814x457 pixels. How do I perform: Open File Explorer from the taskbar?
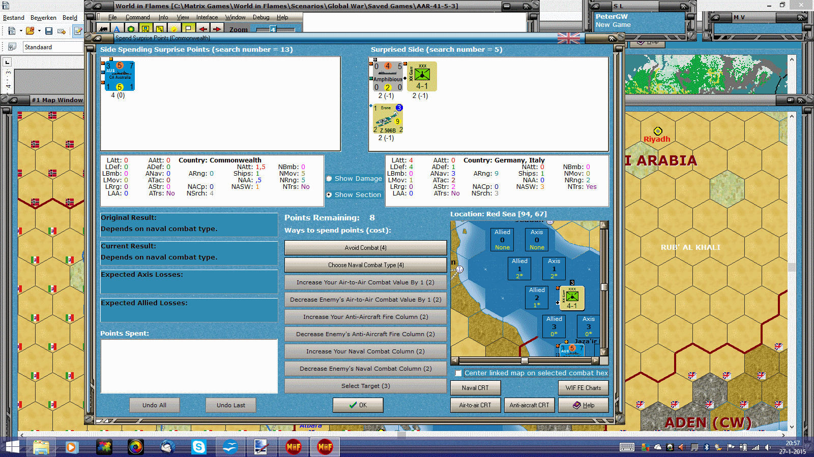point(41,447)
